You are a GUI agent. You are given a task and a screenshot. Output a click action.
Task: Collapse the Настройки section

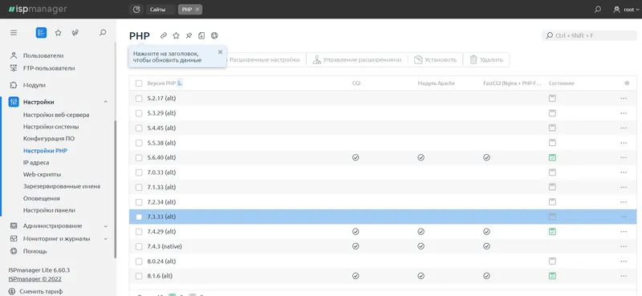click(105, 102)
